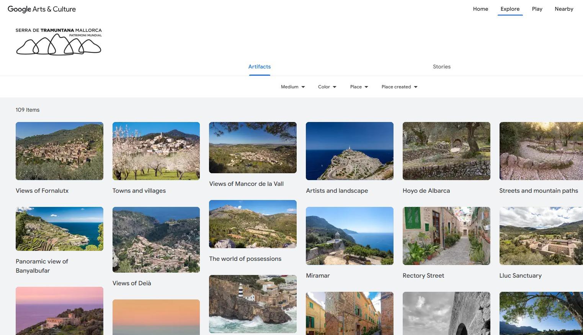The image size is (583, 335).
Task: Click the Google Arts & Culture logo
Action: [42, 9]
